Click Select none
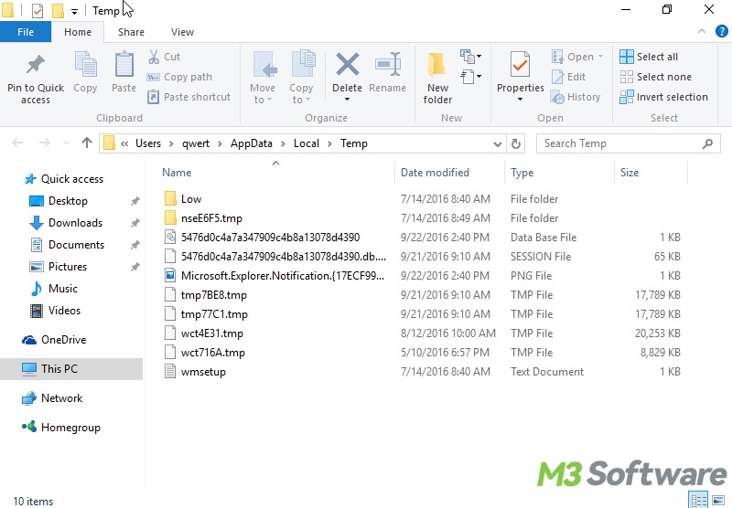The image size is (732, 508). coord(655,77)
